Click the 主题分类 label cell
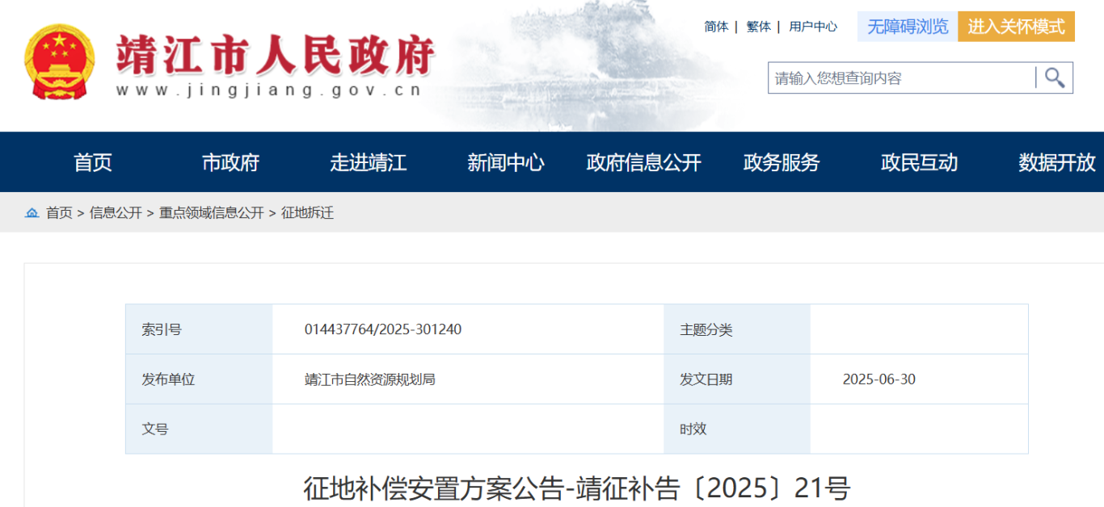Screen dimensions: 1104x507 737,329
